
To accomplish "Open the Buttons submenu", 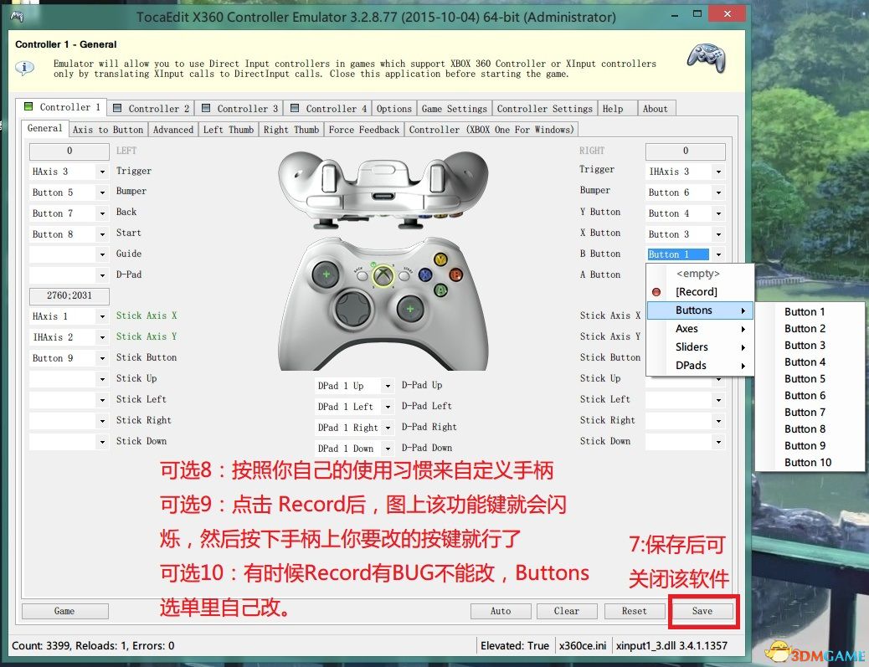I will tap(700, 310).
